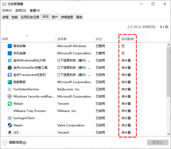Viewport: 171px width, 149px height.
Task: Click 已禁用 status in 手机连接 row
Action: [x=100, y=53]
